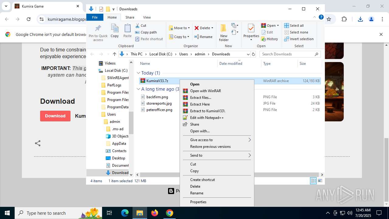Click the Cut scissors icon
The width and height of the screenshot is (389, 219).
137,26
